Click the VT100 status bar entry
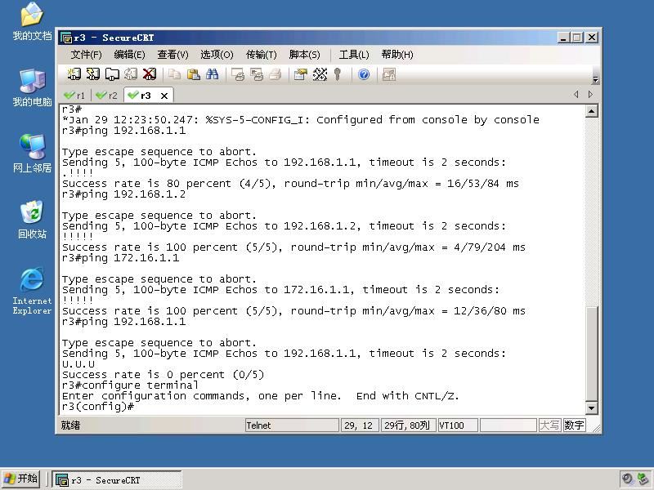 point(458,425)
